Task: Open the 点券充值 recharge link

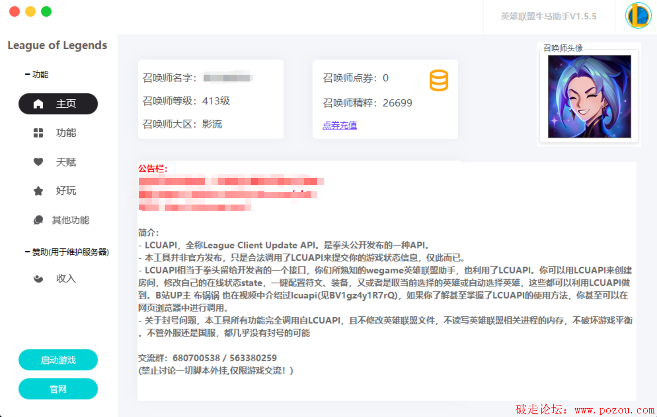Action: pyautogui.click(x=340, y=125)
